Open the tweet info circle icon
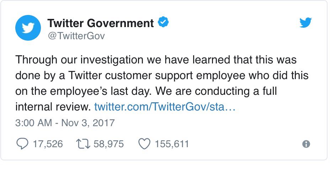The width and height of the screenshot is (335, 170). click(306, 144)
